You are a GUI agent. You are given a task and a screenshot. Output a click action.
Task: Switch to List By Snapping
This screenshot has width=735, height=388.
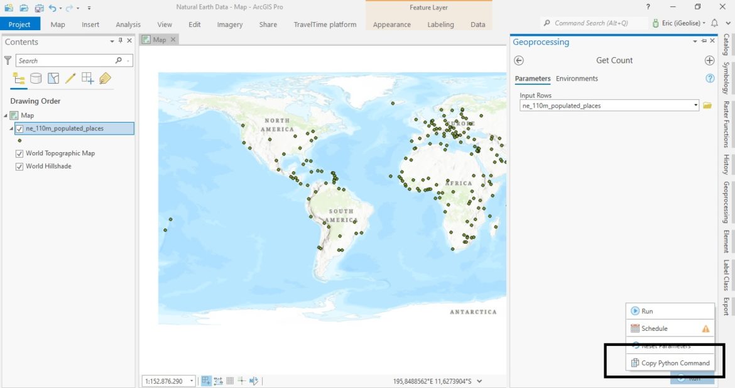[x=88, y=78]
